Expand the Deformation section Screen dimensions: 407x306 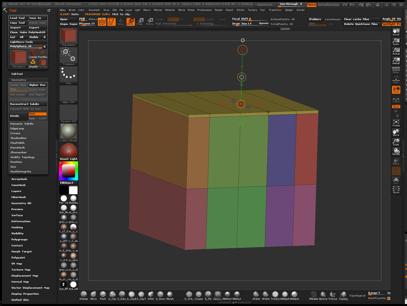pyautogui.click(x=21, y=221)
